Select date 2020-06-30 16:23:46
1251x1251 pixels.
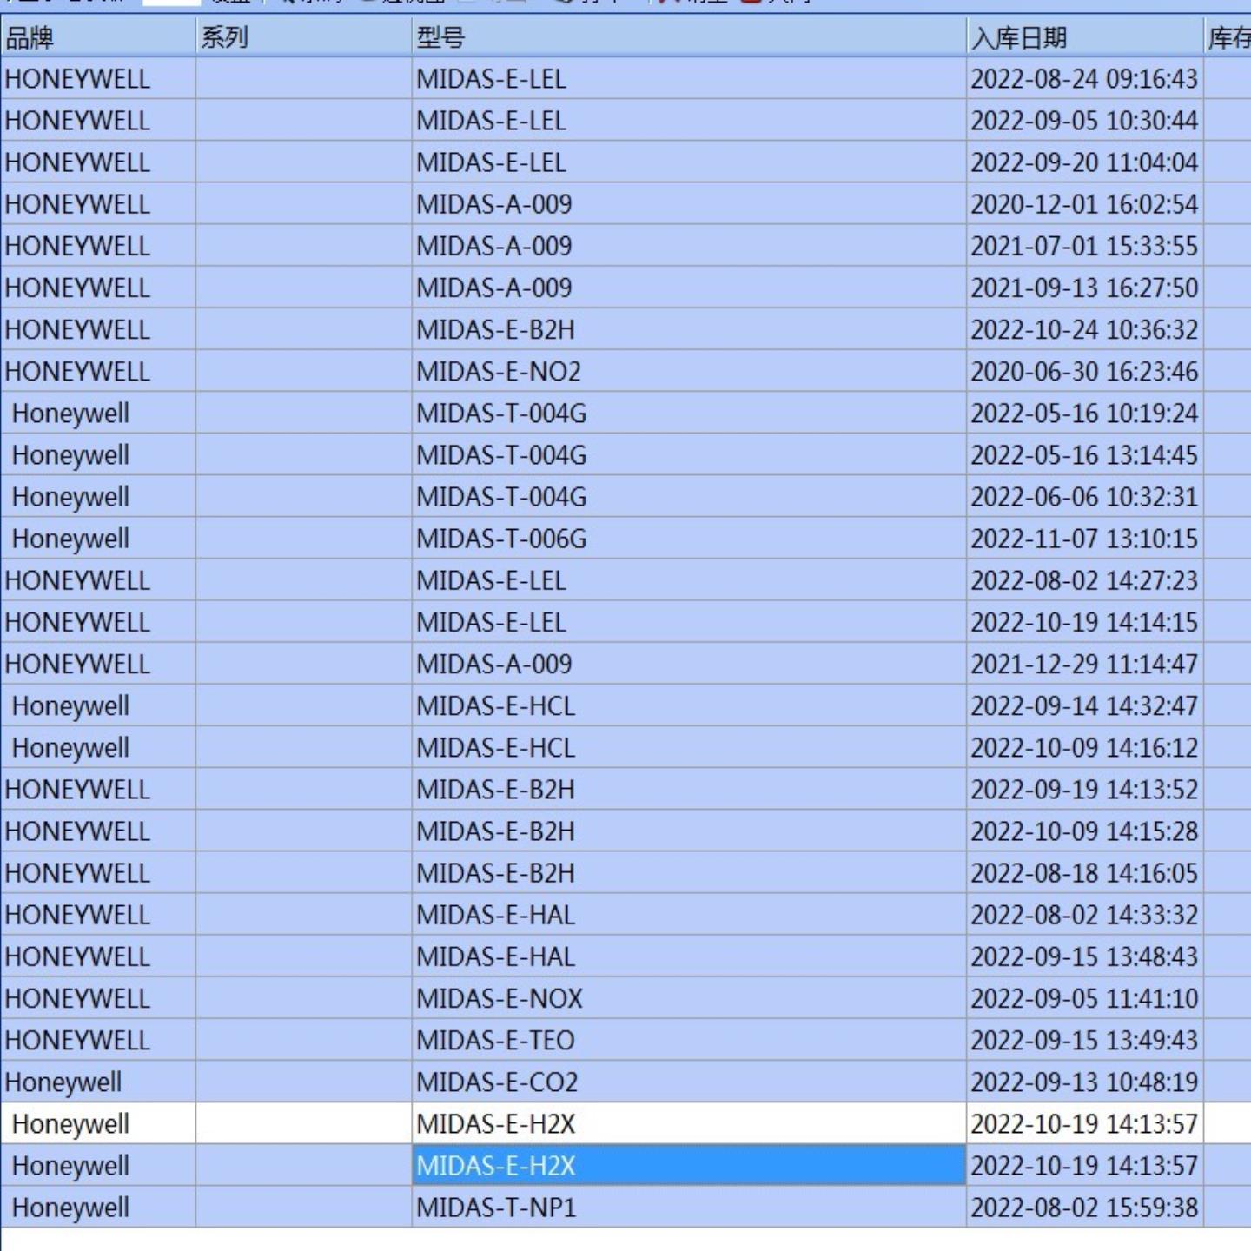point(1085,372)
